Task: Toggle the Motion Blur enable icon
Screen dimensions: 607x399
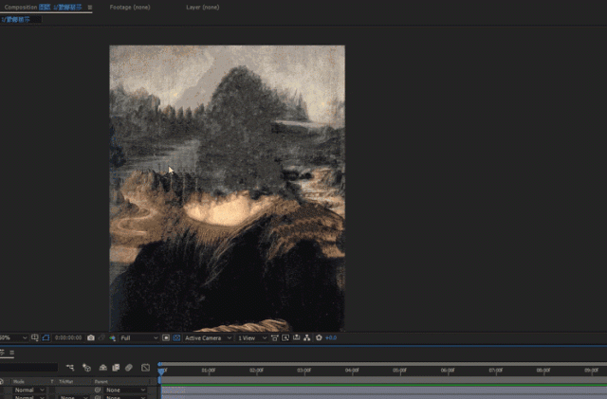Action: (129, 368)
